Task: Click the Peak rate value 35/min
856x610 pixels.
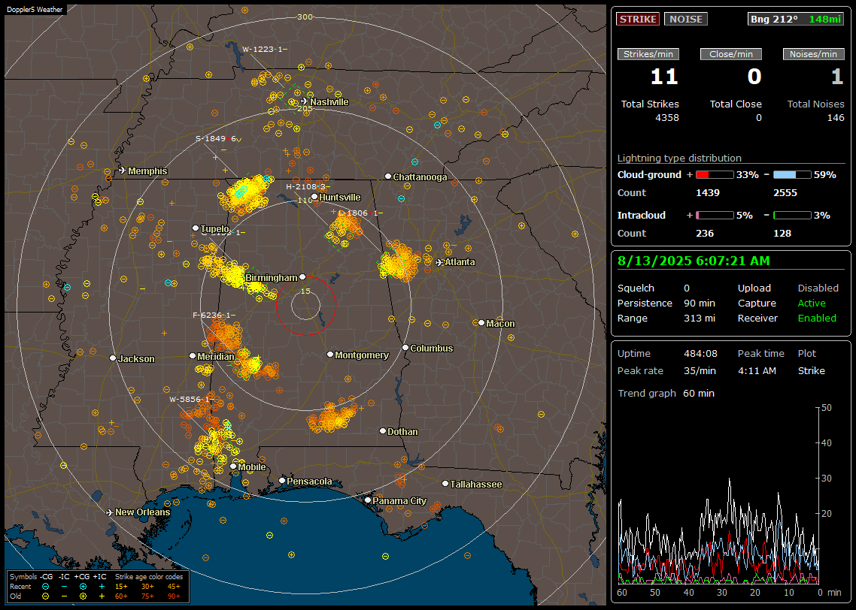Action: pyautogui.click(x=700, y=370)
